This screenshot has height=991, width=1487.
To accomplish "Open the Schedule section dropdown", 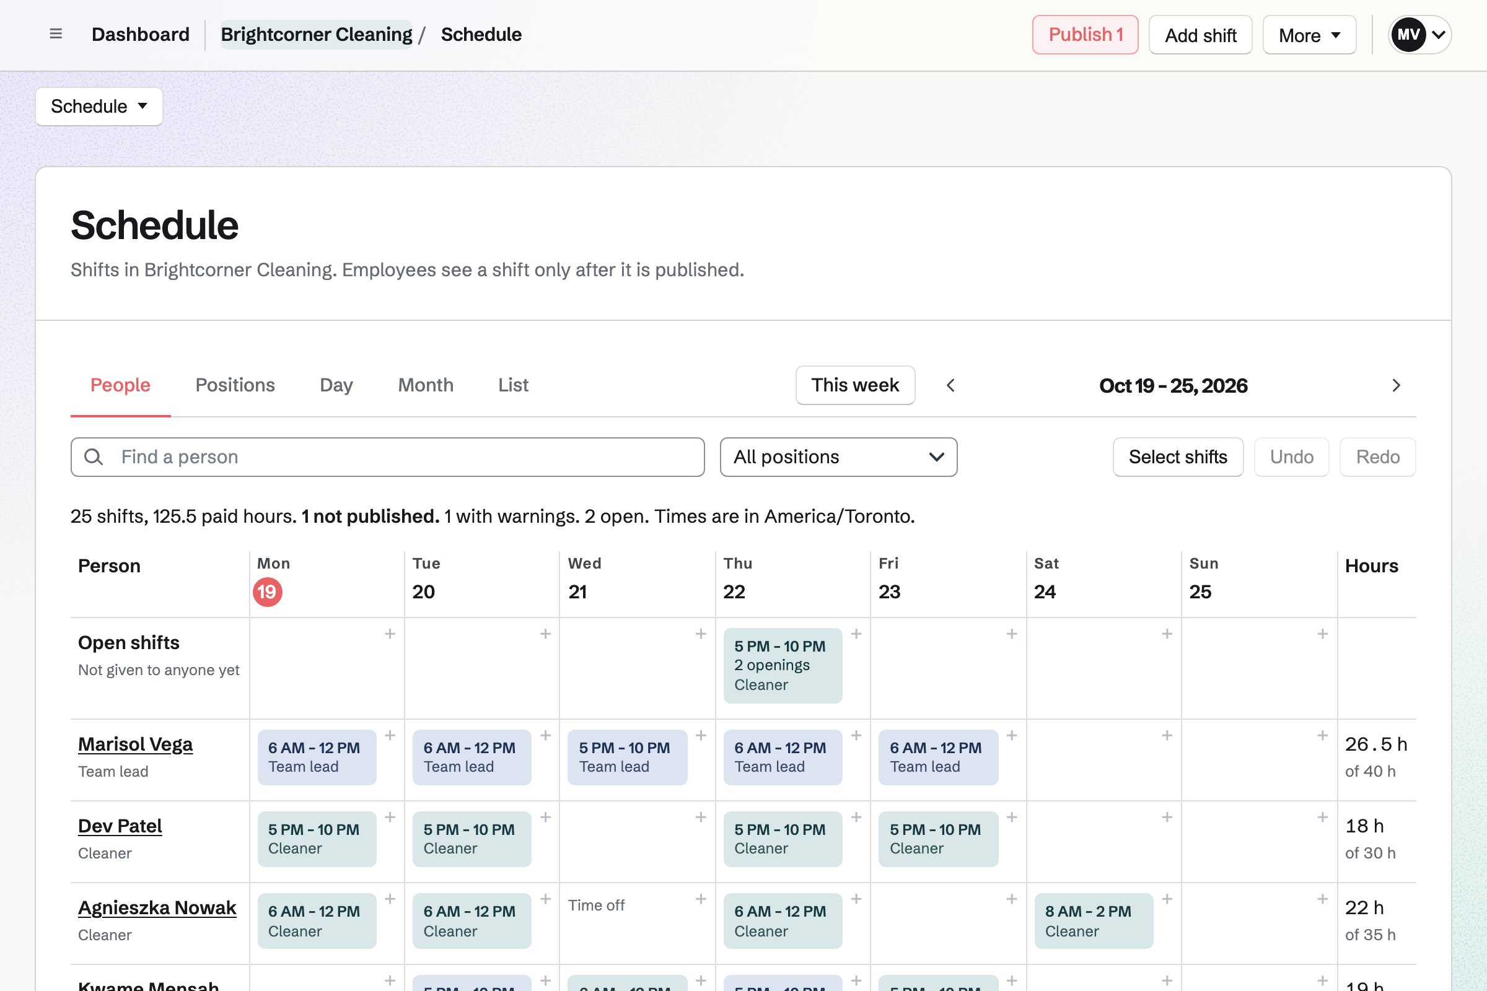I will tap(99, 106).
